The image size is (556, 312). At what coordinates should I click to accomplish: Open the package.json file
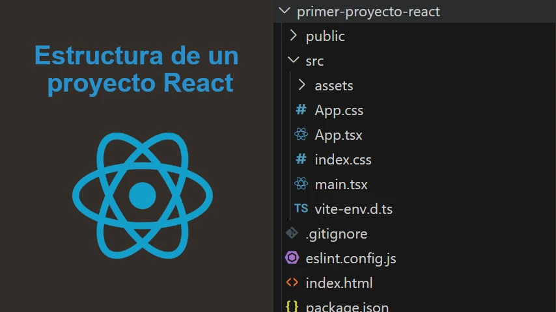(x=347, y=307)
